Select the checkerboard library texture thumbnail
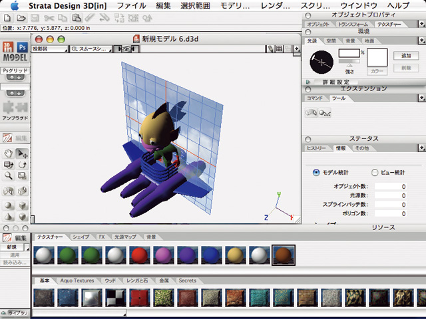 click(116, 298)
